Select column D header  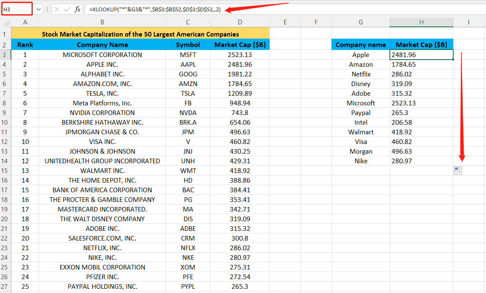240,21
